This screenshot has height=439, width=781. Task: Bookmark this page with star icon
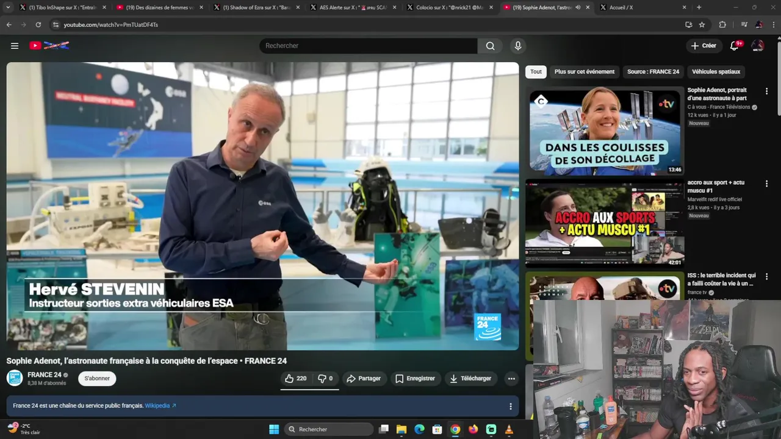click(x=702, y=24)
